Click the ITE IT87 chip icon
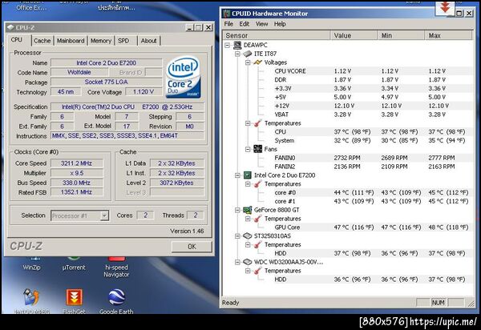Screen dimensions: 481x330 click(248, 54)
